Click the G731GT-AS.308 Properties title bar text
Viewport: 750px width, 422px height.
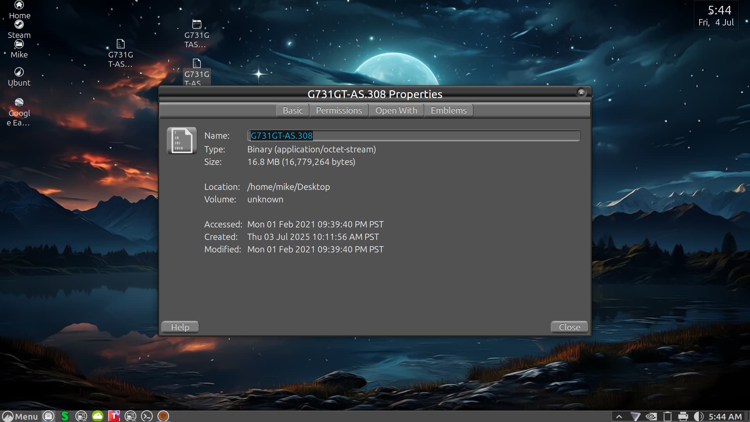tap(375, 94)
